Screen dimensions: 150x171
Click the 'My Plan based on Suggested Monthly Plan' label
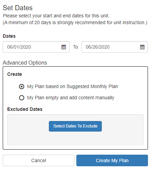tap(73, 87)
